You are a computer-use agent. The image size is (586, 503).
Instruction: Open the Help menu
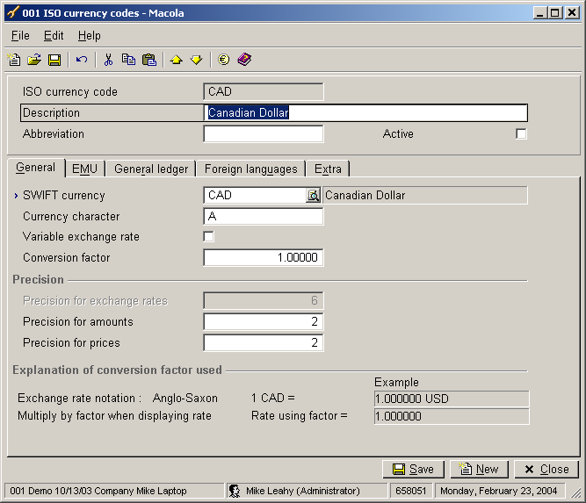click(x=90, y=36)
